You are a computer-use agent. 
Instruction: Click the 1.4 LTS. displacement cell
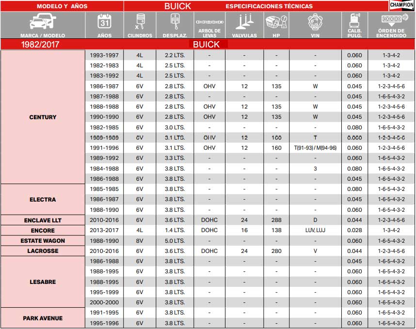175,230
